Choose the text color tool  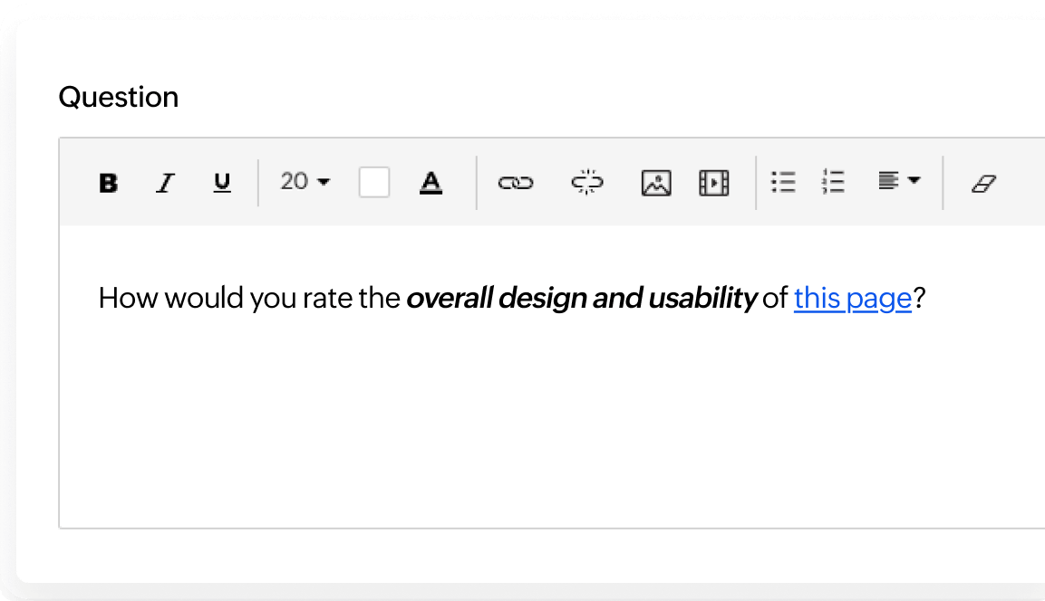tap(431, 182)
